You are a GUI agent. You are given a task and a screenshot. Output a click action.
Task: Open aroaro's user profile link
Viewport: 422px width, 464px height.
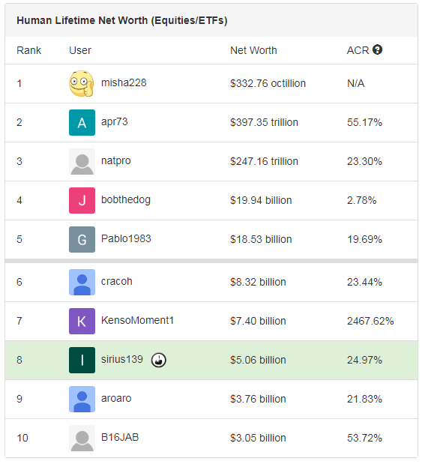pyautogui.click(x=116, y=398)
